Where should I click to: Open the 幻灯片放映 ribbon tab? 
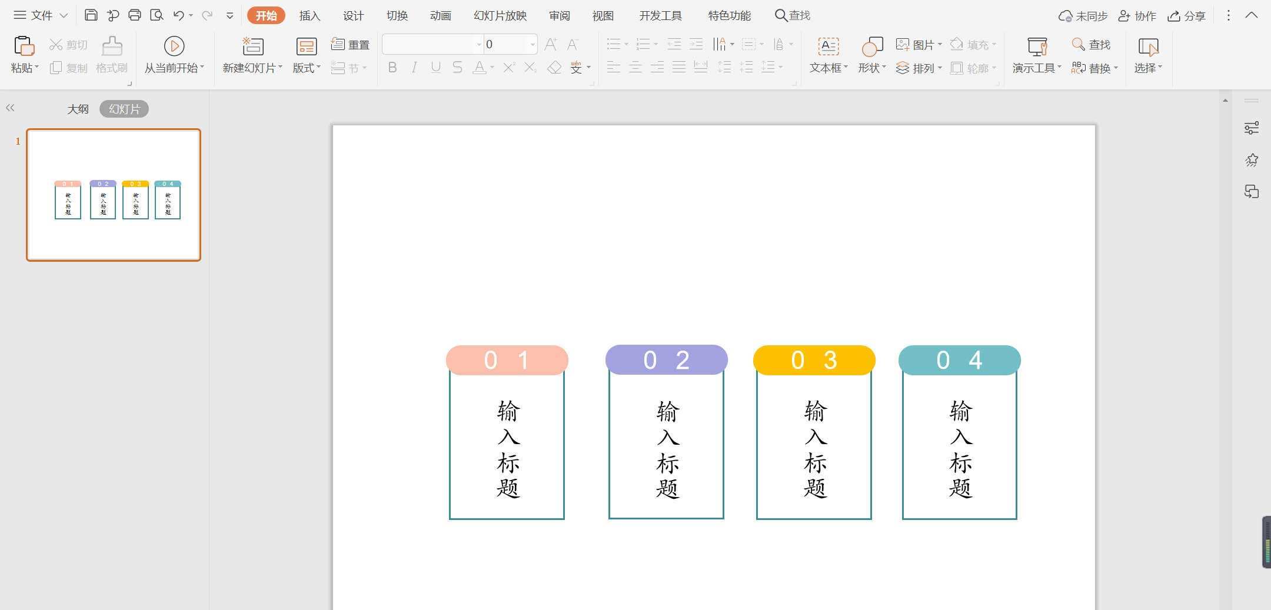pos(500,15)
